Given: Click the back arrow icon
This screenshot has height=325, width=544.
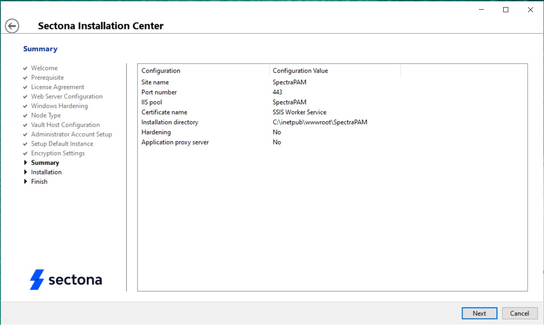Looking at the screenshot, I should (x=12, y=26).
